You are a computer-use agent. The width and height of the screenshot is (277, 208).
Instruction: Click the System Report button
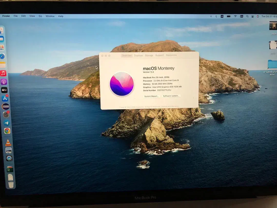(x=151, y=96)
